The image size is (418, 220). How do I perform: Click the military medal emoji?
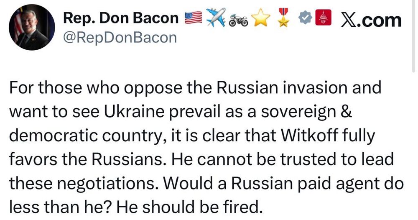pos(284,17)
